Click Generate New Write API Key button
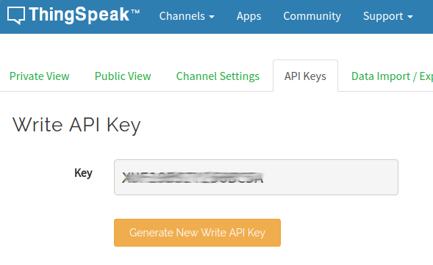 [197, 233]
